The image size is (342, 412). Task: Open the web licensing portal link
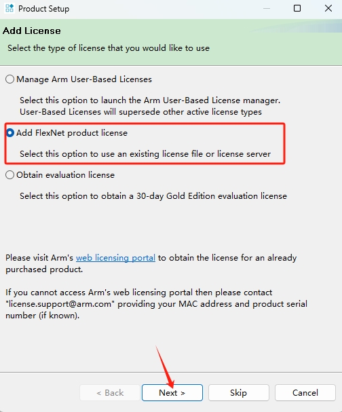tap(115, 258)
